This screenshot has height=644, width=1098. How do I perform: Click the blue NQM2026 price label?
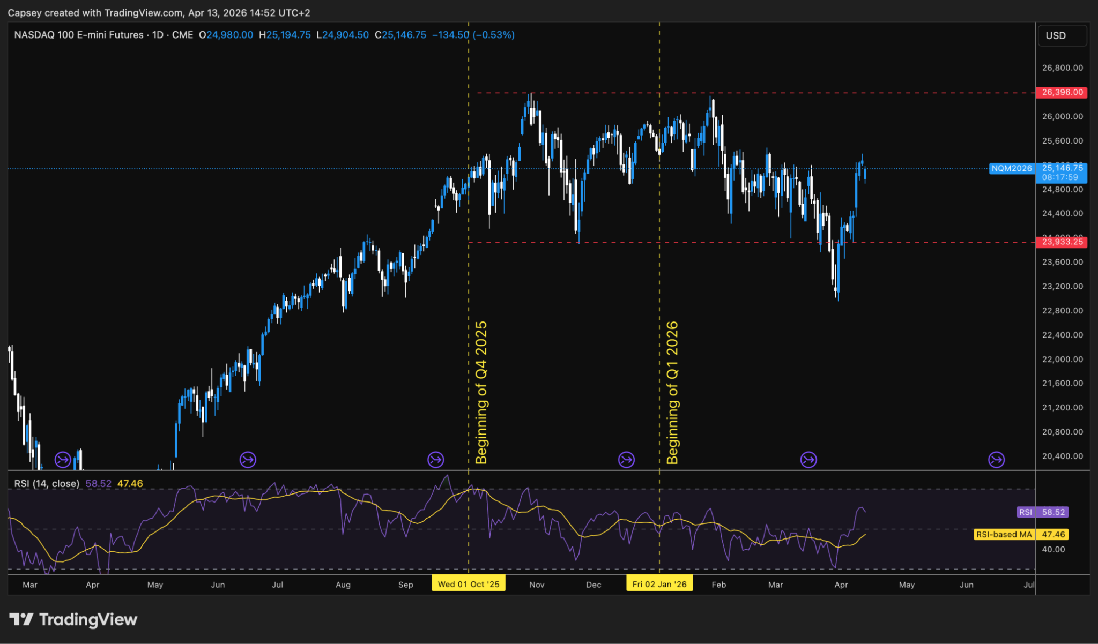click(x=1012, y=168)
